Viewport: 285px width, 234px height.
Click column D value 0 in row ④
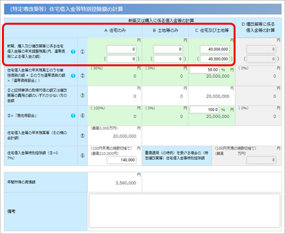coord(275,116)
